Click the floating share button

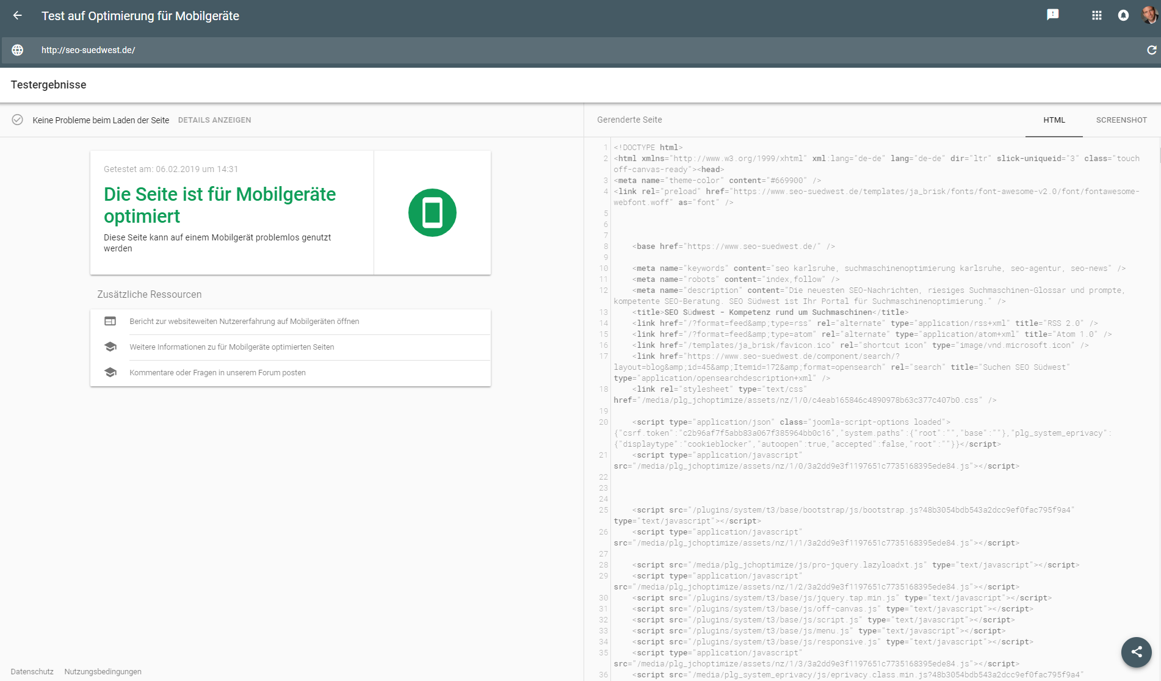1136,652
